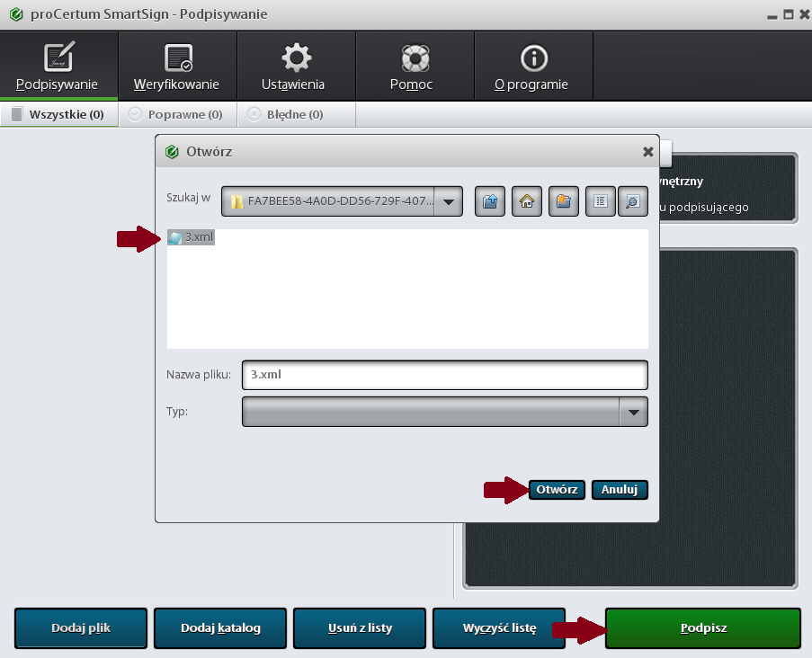The image size is (812, 658).
Task: Switch to details view in file dialog
Action: pos(633,202)
